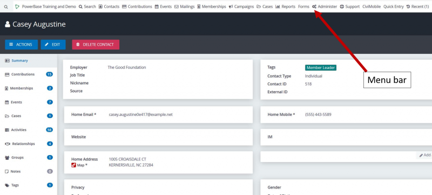
Task: Click the Activities list icon in sidebar
Action: click(x=7, y=130)
